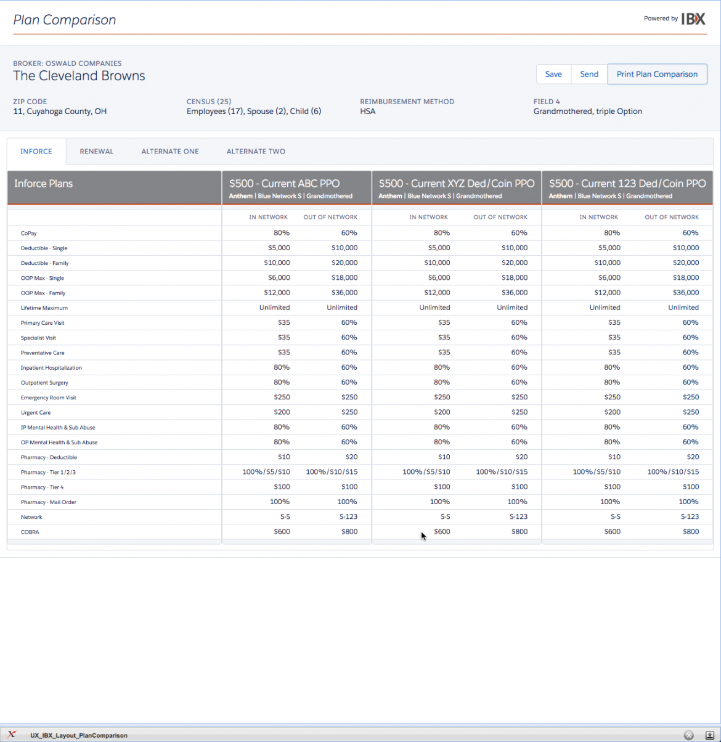Image resolution: width=721 pixels, height=742 pixels.
Task: Click the Preventative Care row label
Action: (x=43, y=353)
